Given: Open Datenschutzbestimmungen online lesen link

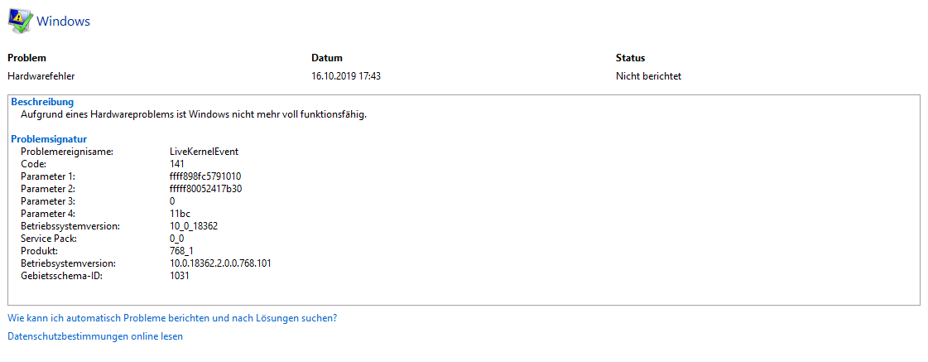Looking at the screenshot, I should [x=95, y=336].
